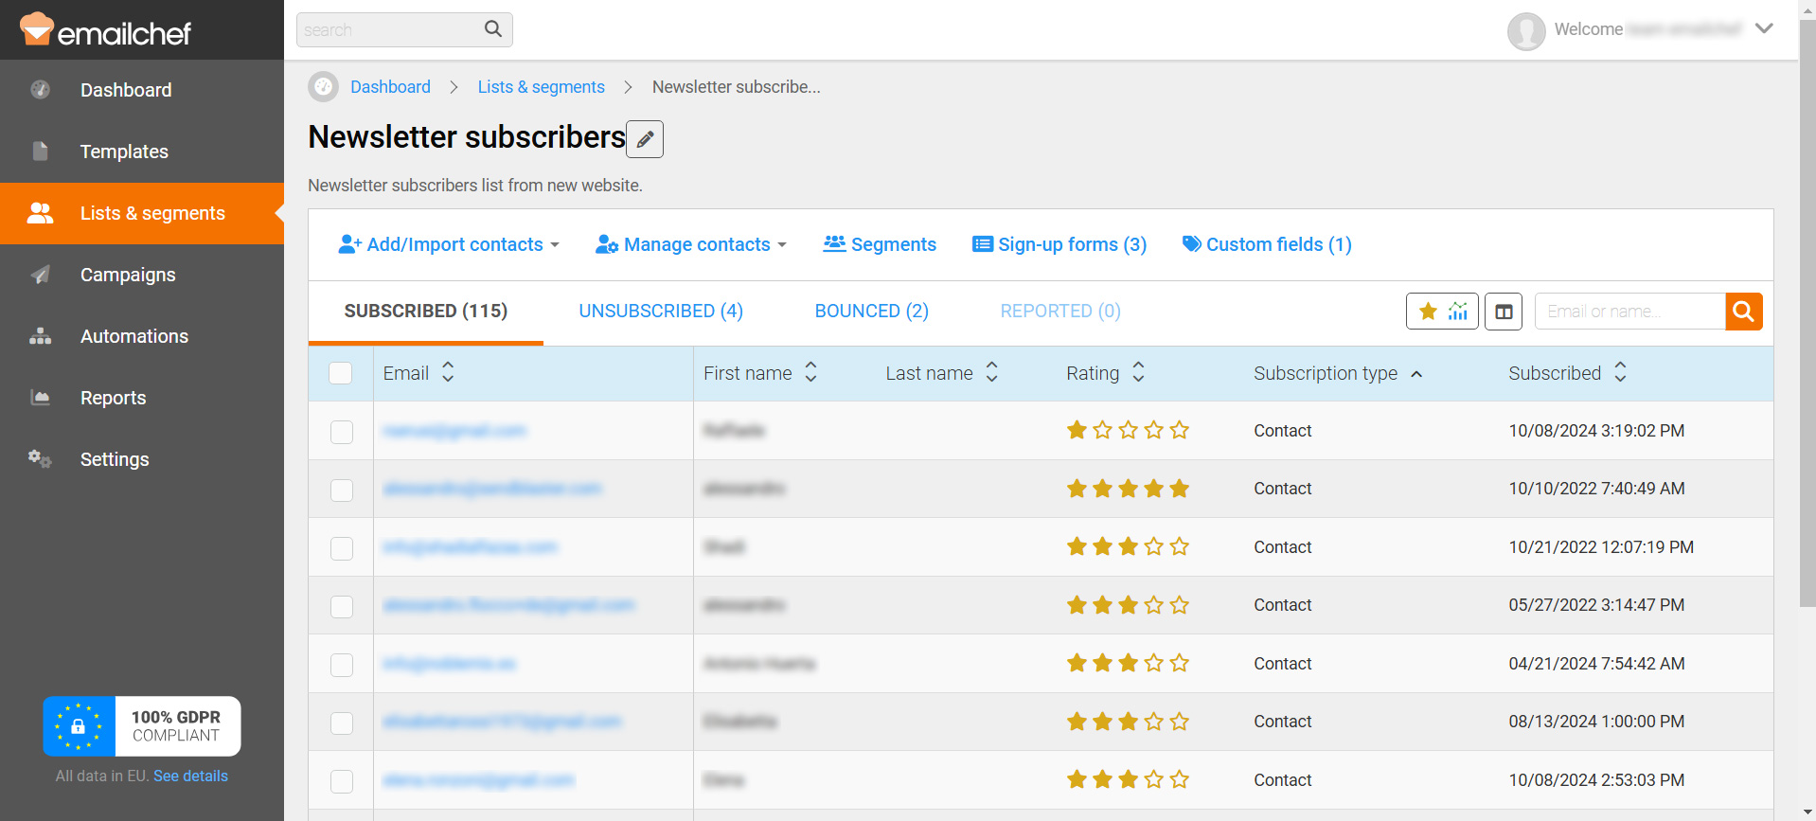The width and height of the screenshot is (1816, 821).
Task: Check the row subscribed 04/21/2024 7:54:42 AM
Action: (342, 665)
